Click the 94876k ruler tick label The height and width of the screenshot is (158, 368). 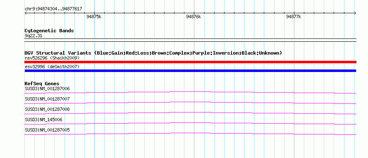click(x=194, y=17)
